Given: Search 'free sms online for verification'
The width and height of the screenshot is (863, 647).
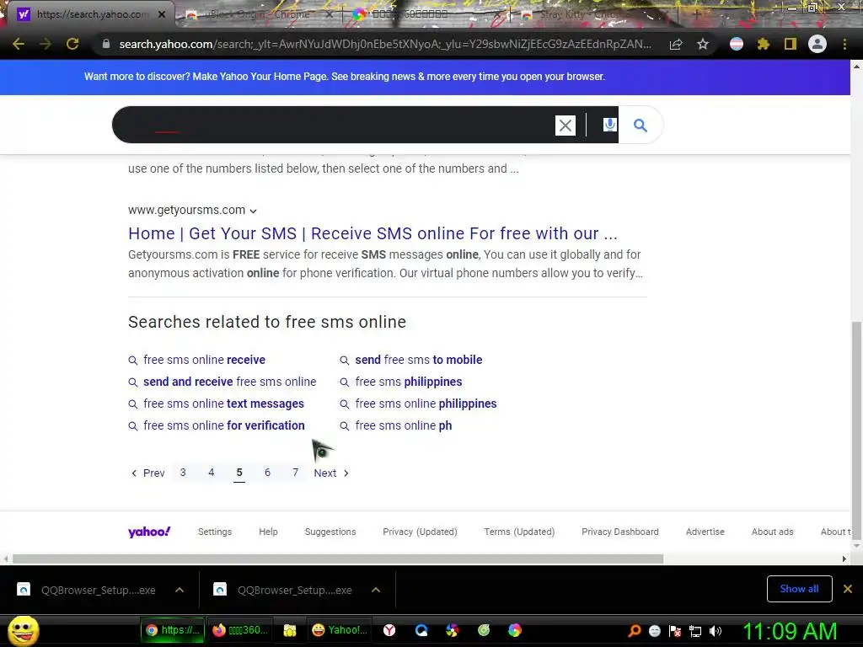Looking at the screenshot, I should (224, 425).
